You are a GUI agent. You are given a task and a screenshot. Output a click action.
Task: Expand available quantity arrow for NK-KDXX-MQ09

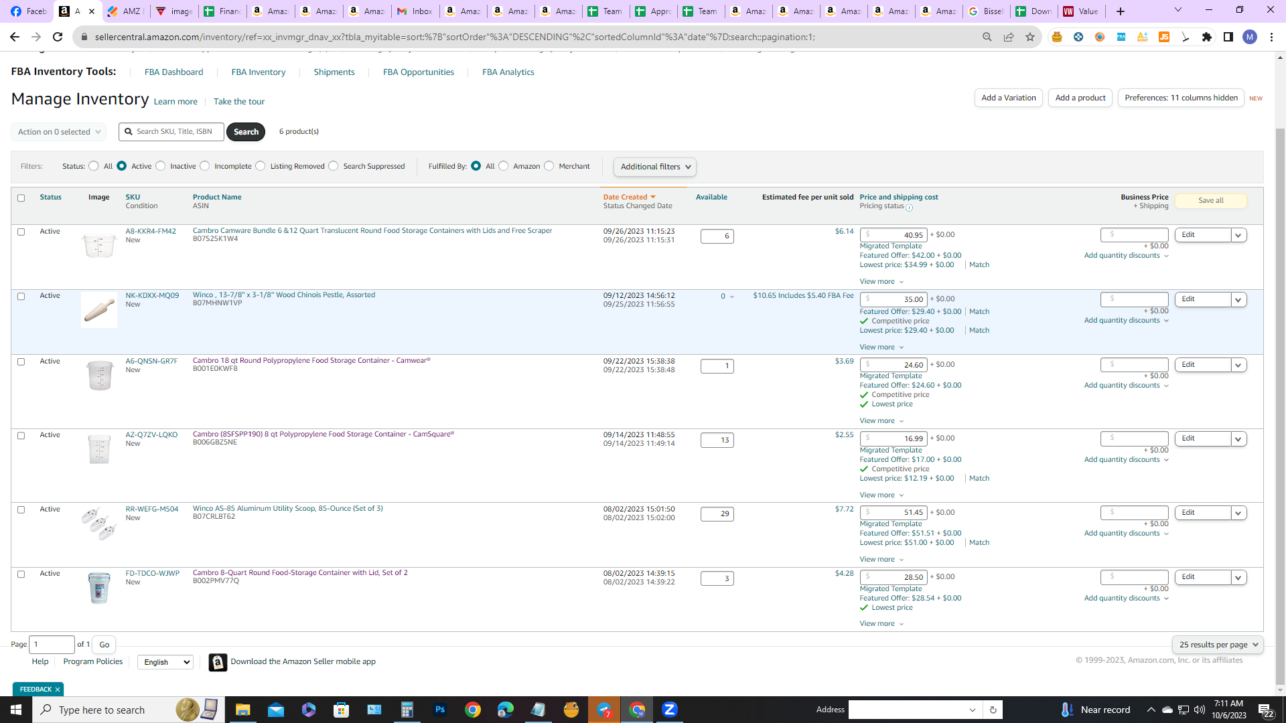click(x=732, y=297)
